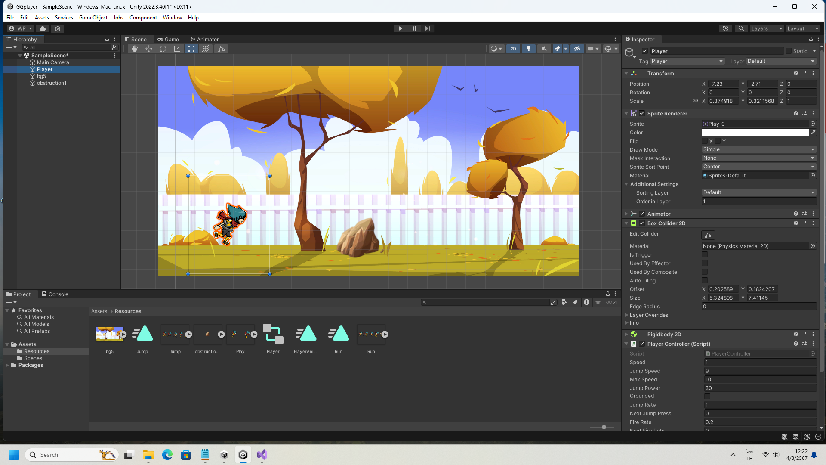Expand the Rigidbody 2D component
The height and width of the screenshot is (465, 826).
coord(626,335)
